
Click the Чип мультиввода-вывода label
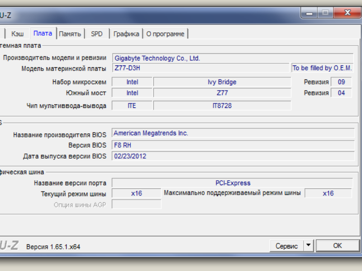pos(66,106)
